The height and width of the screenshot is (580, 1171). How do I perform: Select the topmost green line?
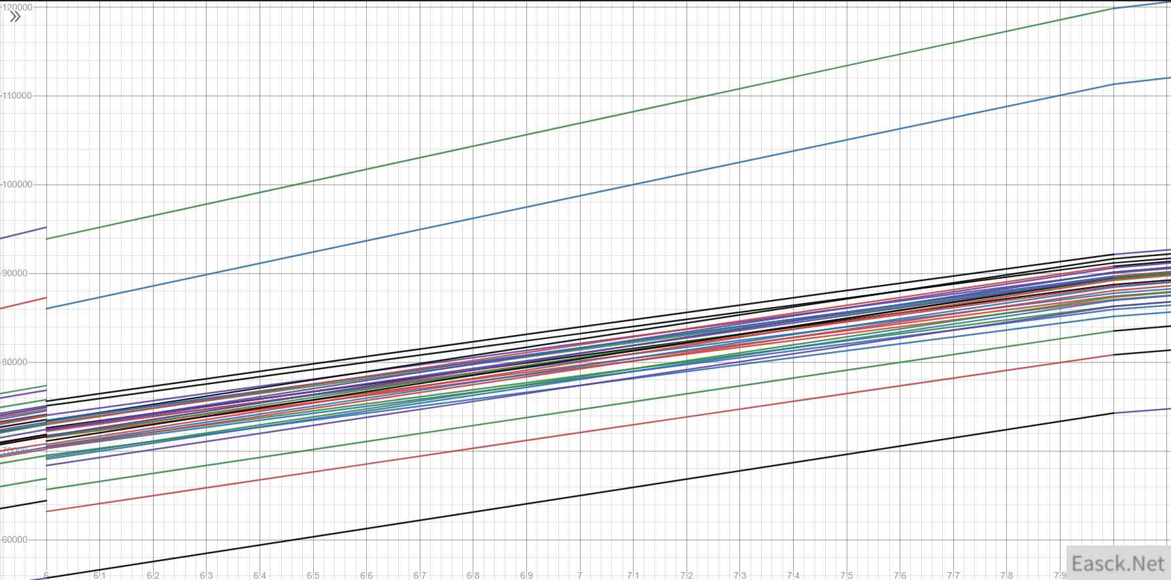579,123
